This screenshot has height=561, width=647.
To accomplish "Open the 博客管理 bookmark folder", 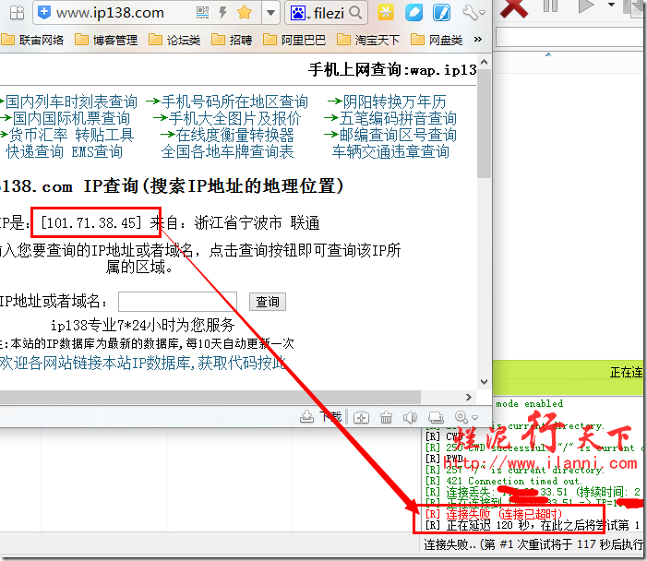I will click(106, 40).
